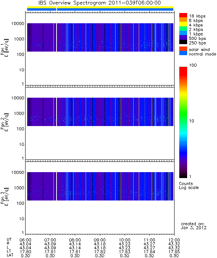The height and width of the screenshot is (258, 217).
Task: Click the '07:00' UT time label
Action: [50, 240]
